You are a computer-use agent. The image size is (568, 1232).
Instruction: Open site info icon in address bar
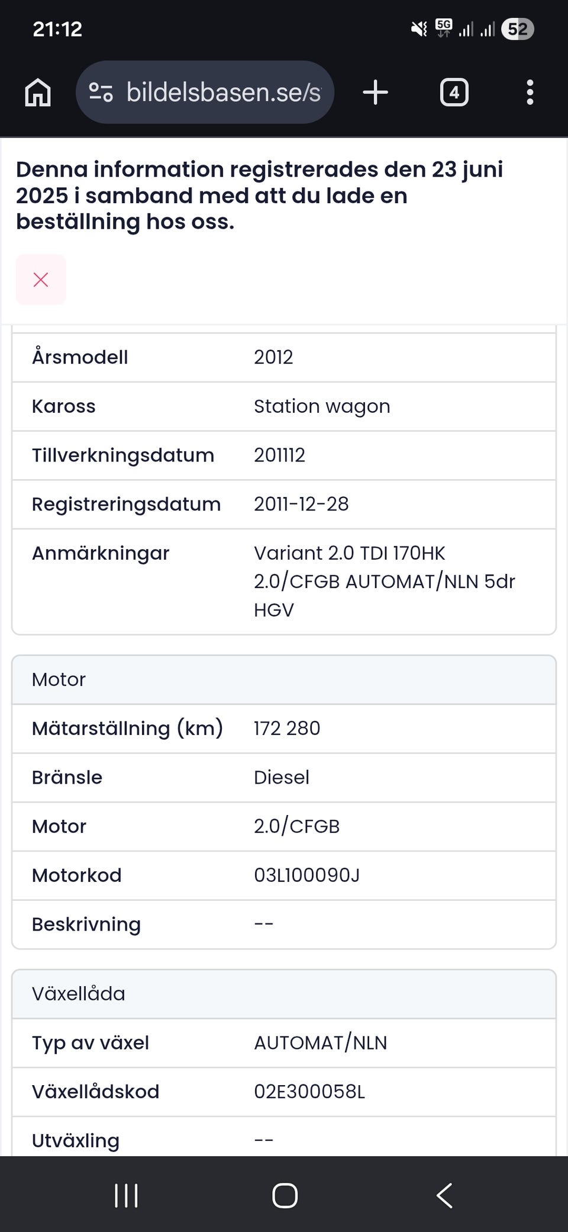pos(101,92)
